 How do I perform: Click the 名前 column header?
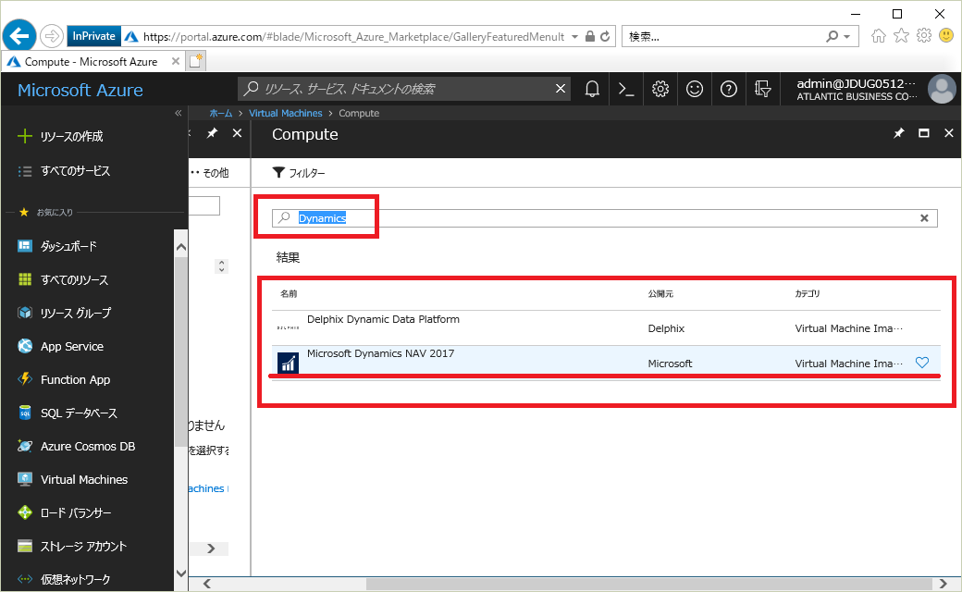289,294
